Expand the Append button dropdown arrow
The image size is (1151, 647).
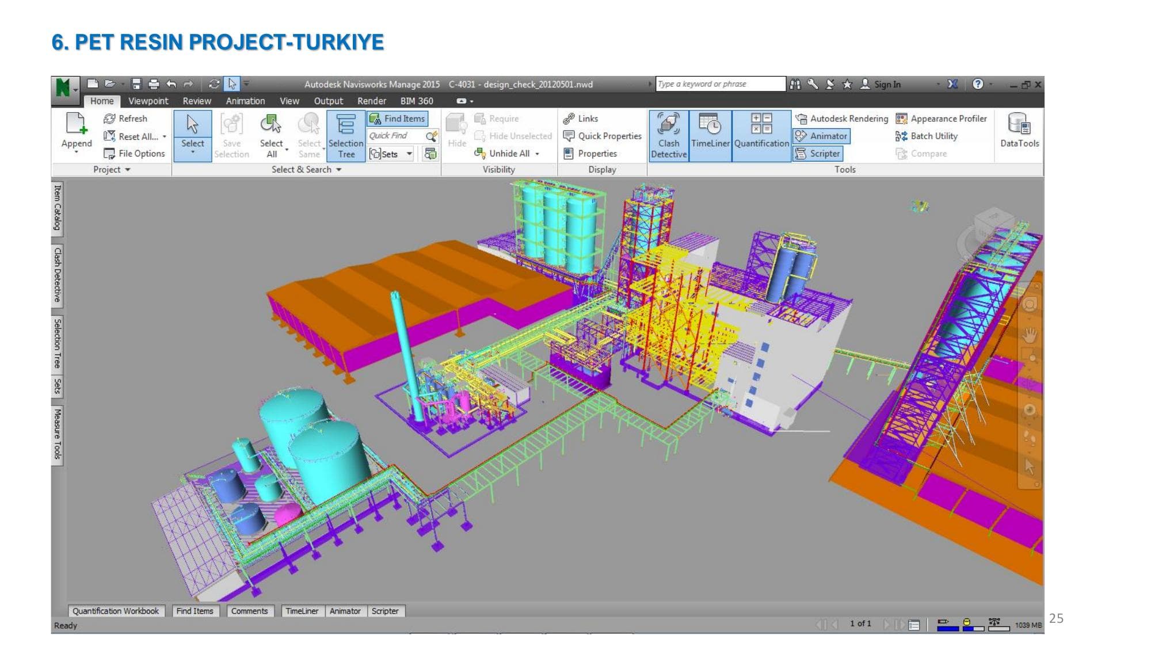tap(76, 153)
